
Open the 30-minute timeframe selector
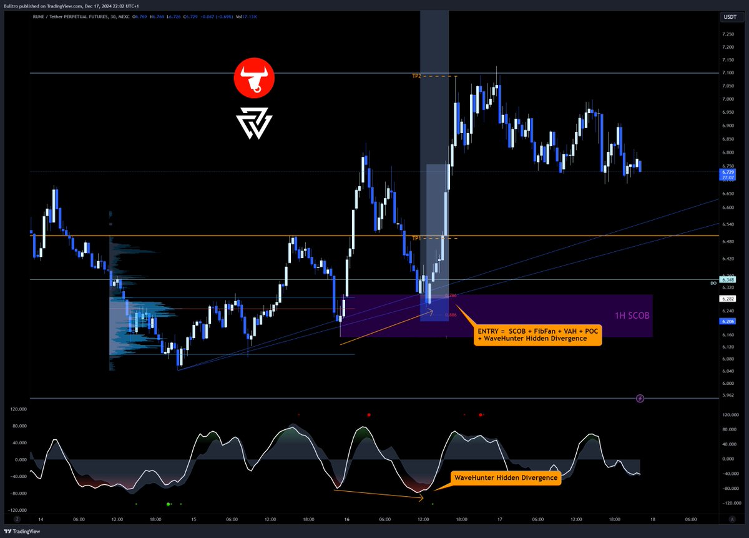coord(112,17)
